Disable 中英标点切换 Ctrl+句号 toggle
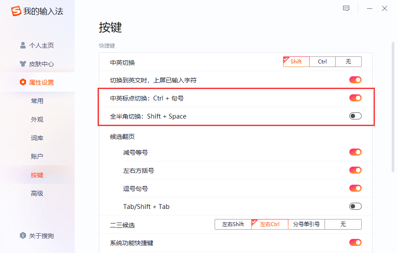Viewport: 397px width, 253px height. click(x=355, y=98)
